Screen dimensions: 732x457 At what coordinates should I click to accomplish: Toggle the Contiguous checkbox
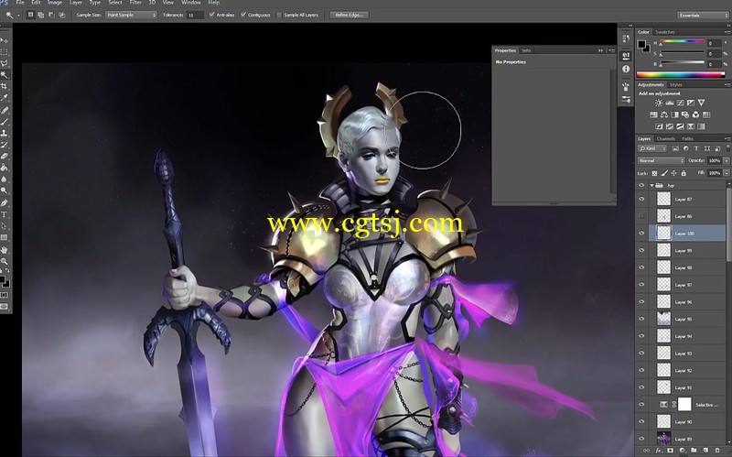(243, 15)
